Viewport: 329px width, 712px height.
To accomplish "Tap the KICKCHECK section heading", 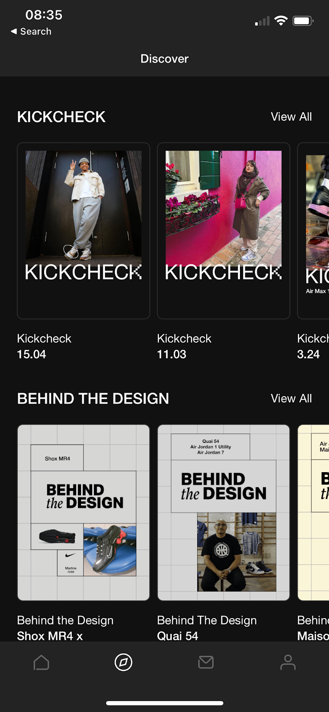I will click(61, 117).
